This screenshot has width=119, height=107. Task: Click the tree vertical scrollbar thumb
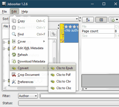[x=54, y=60]
